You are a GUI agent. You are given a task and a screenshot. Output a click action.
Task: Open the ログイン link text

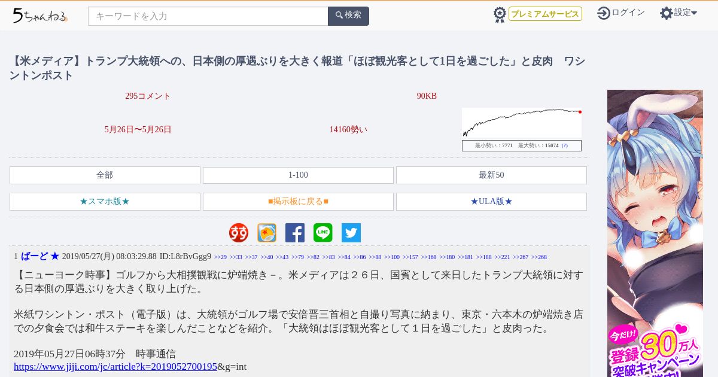[x=628, y=13]
